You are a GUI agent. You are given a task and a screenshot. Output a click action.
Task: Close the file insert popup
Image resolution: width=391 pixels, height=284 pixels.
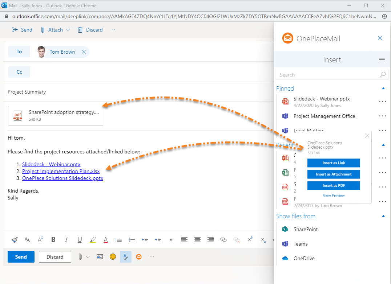pyautogui.click(x=367, y=136)
